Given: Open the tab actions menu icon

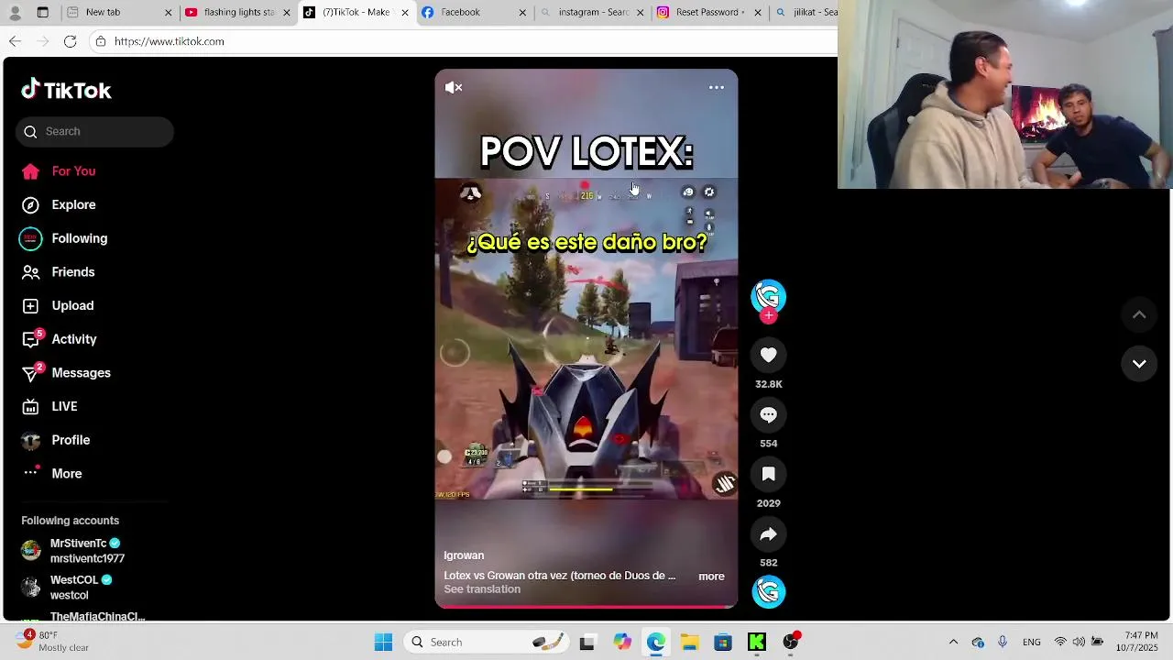Looking at the screenshot, I should coord(42,12).
